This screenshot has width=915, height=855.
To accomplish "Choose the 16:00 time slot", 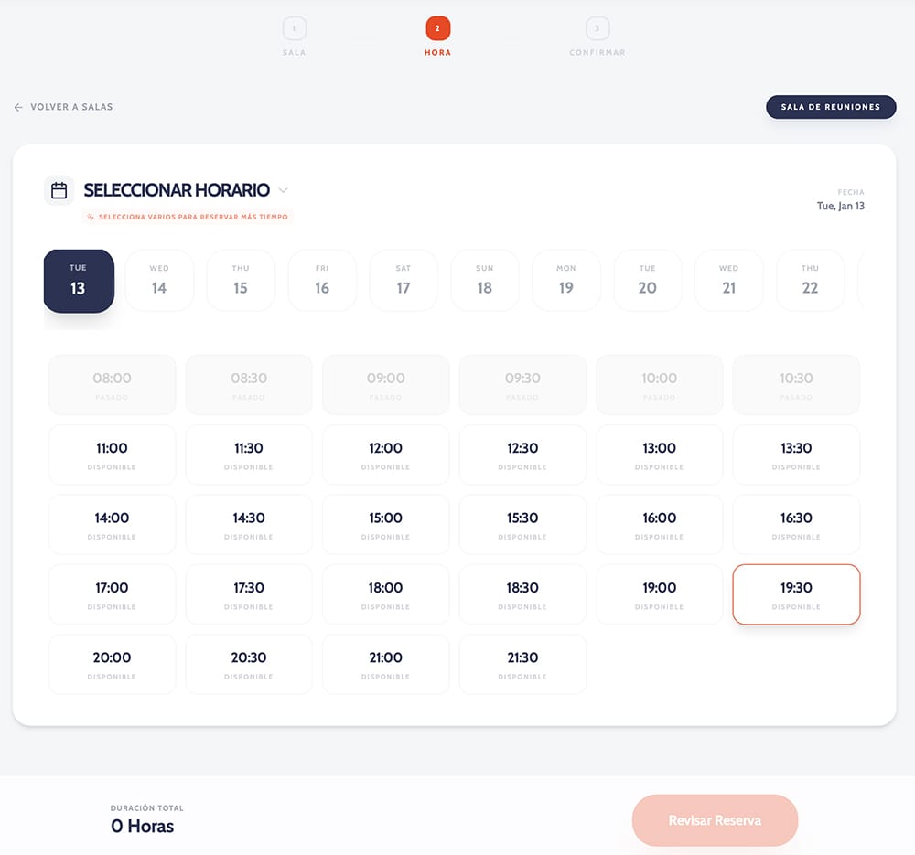I will 660,524.
